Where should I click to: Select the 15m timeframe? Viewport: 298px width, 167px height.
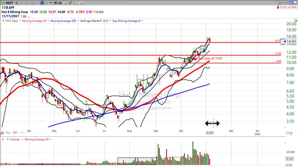pos(33,3)
